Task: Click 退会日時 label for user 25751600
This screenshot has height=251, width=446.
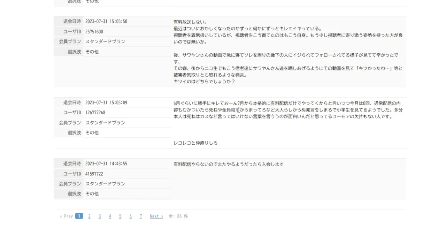Action: (x=72, y=21)
